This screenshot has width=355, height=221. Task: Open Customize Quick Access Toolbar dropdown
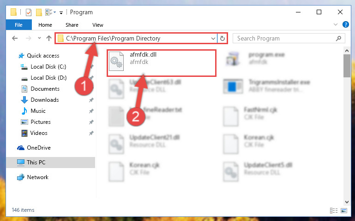click(61, 12)
